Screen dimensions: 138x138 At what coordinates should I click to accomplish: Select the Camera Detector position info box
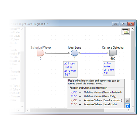click(x=109, y=68)
